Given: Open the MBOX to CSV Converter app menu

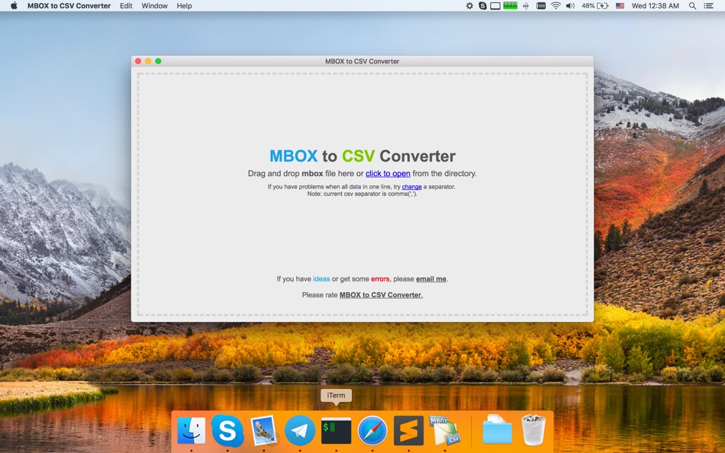Looking at the screenshot, I should click(x=69, y=5).
